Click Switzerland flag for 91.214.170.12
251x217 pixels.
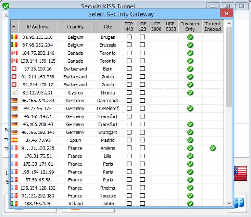(x=14, y=84)
